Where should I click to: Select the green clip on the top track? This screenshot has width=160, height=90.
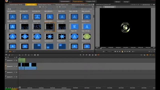(x=22, y=60)
